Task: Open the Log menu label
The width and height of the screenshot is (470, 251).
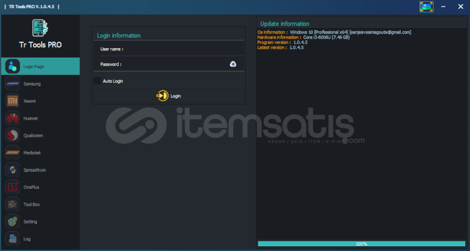Action: 27,239
